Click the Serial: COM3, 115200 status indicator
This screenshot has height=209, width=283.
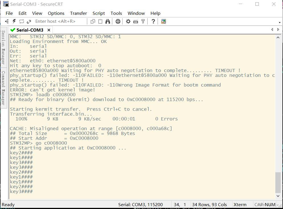[141, 204]
